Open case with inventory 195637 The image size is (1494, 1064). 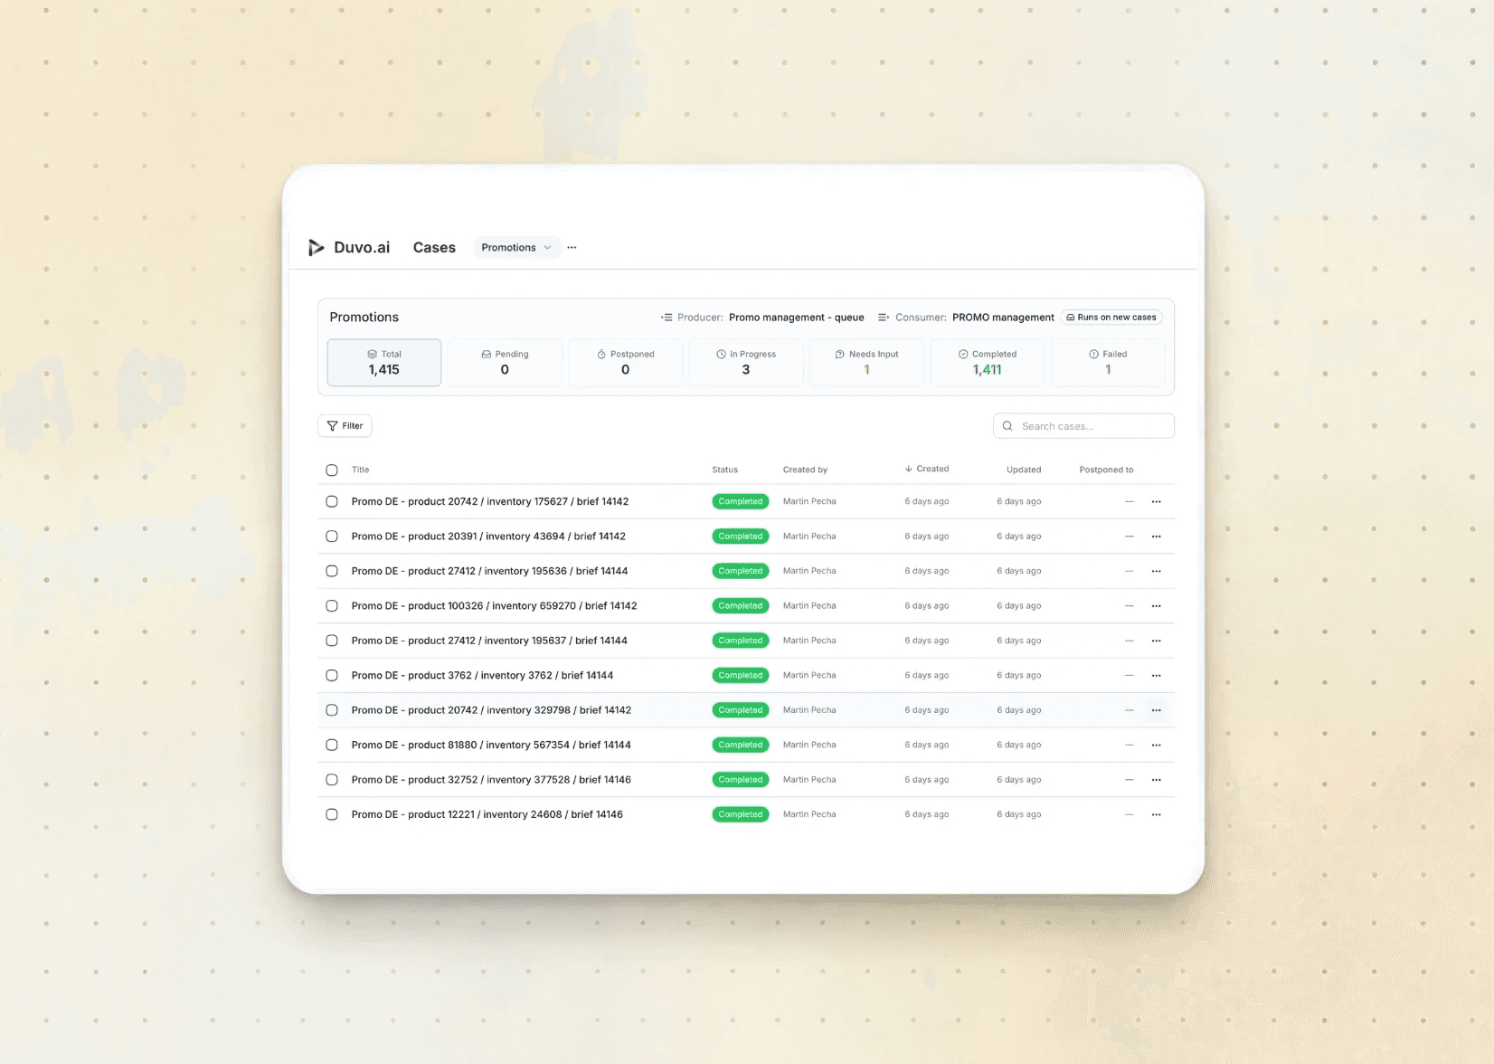coord(489,641)
